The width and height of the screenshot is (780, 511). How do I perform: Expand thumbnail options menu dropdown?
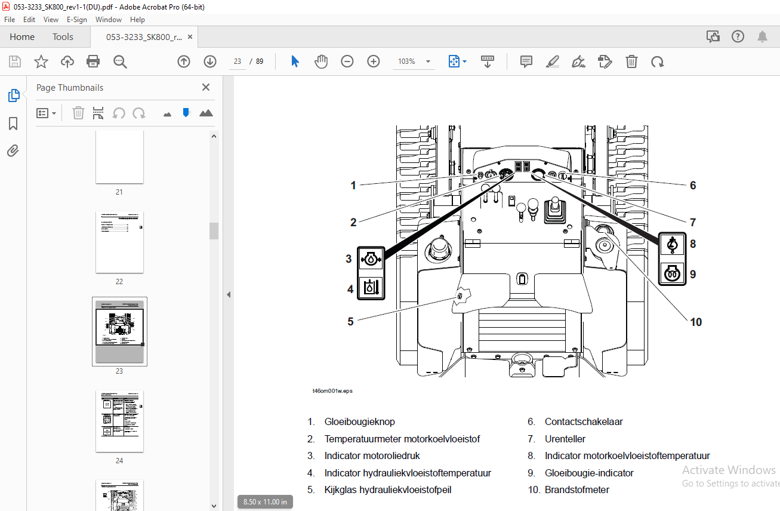(46, 113)
